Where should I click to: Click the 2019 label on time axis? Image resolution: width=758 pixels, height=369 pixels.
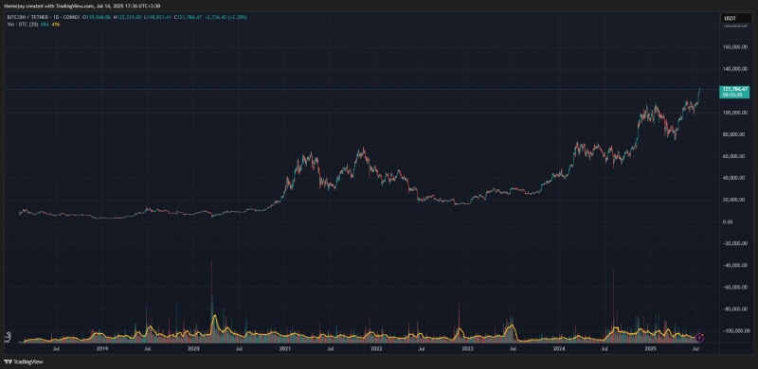[101, 348]
